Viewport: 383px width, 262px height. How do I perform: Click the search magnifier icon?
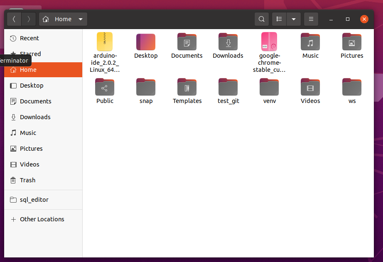tap(262, 19)
